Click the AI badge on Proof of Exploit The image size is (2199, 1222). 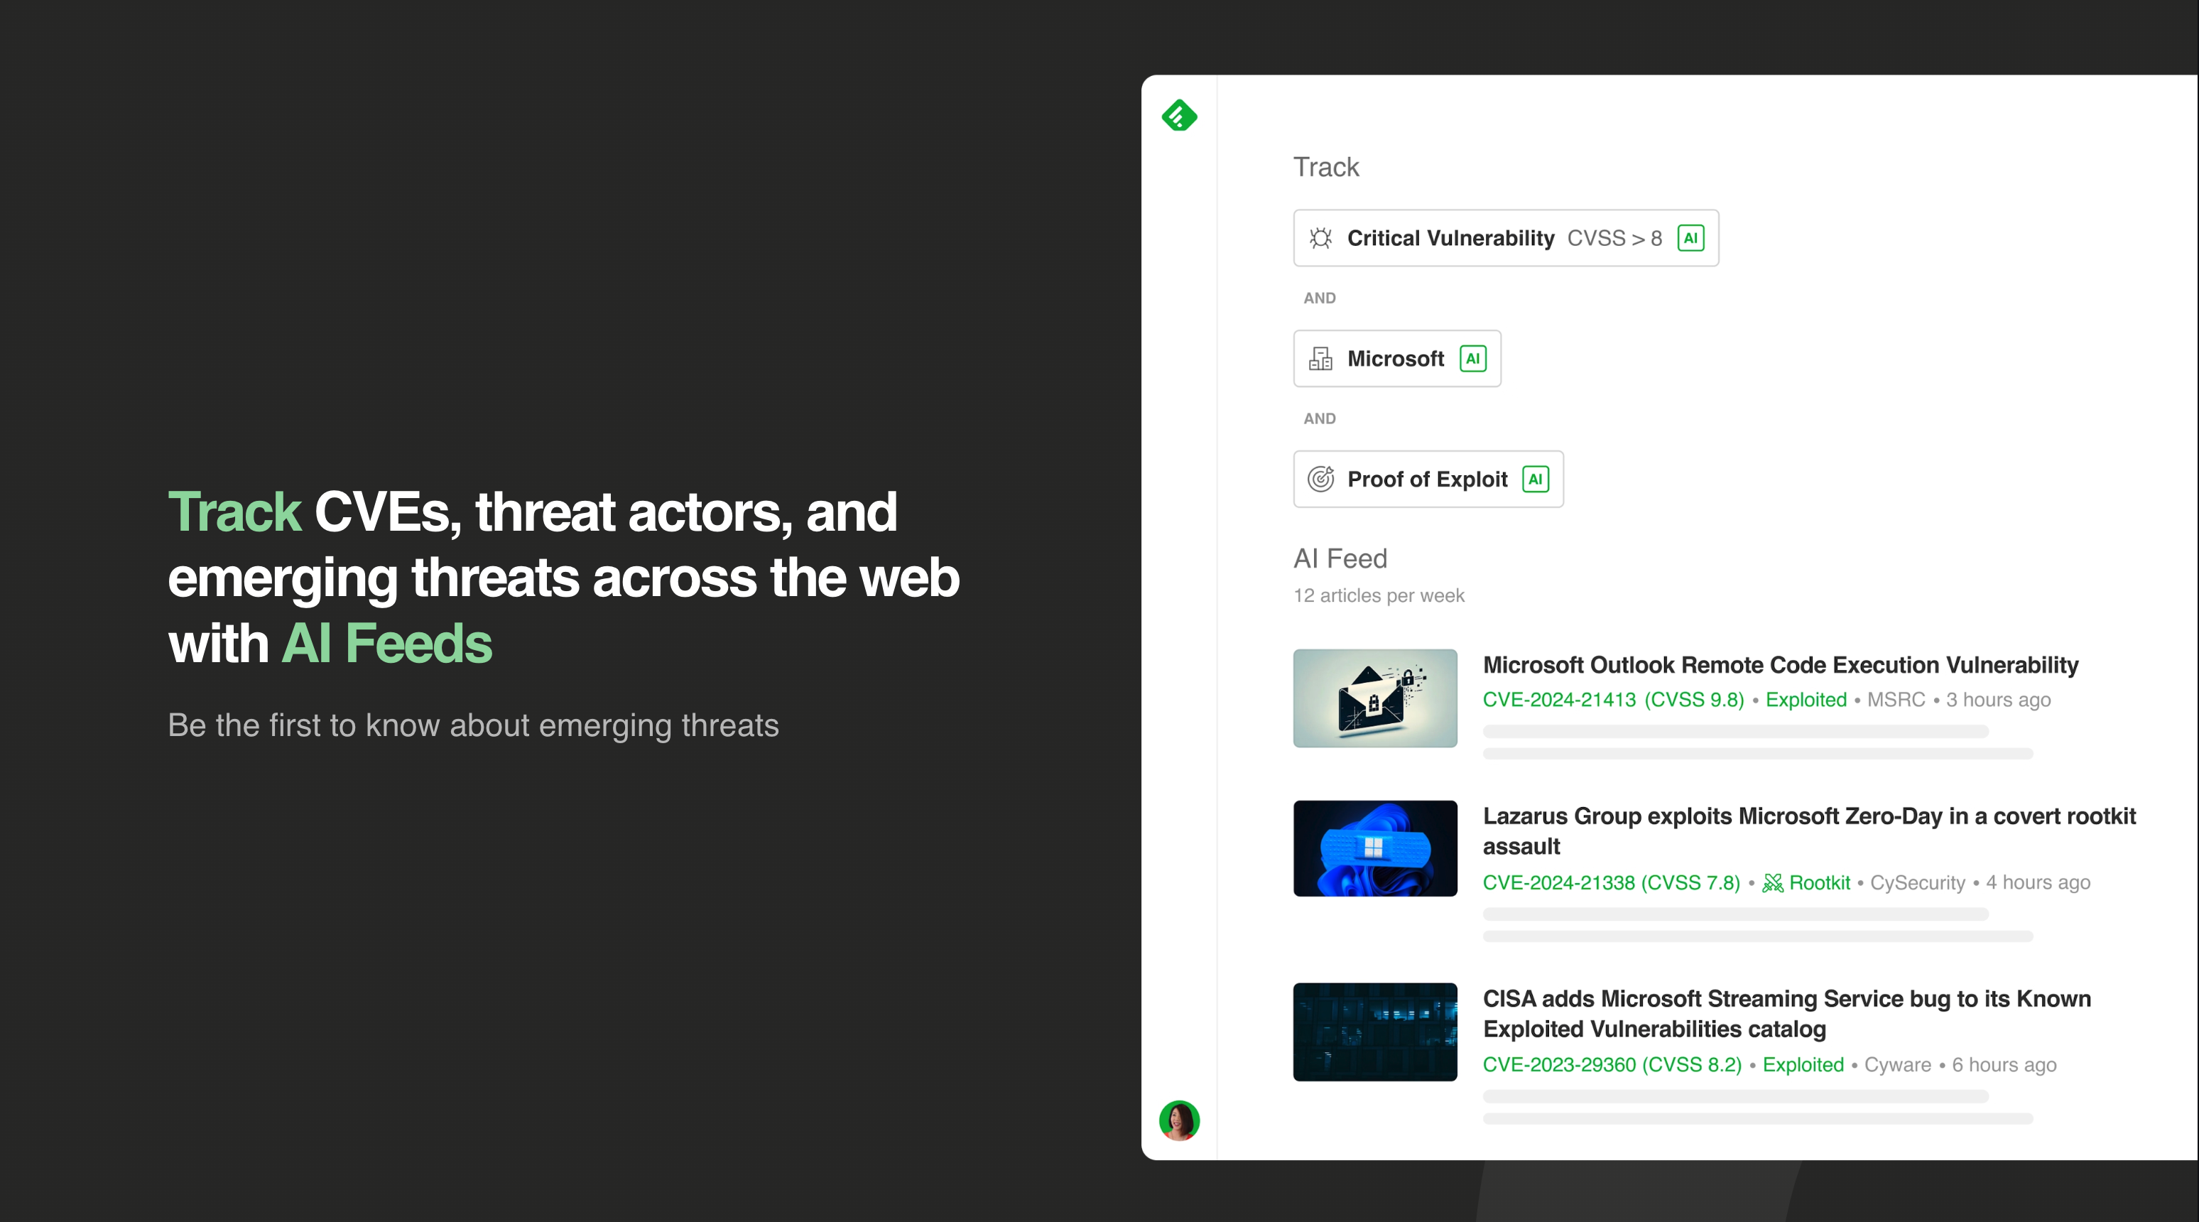point(1535,479)
